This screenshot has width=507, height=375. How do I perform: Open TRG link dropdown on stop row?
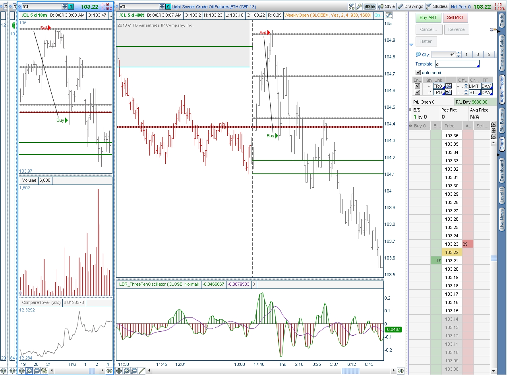coord(438,92)
